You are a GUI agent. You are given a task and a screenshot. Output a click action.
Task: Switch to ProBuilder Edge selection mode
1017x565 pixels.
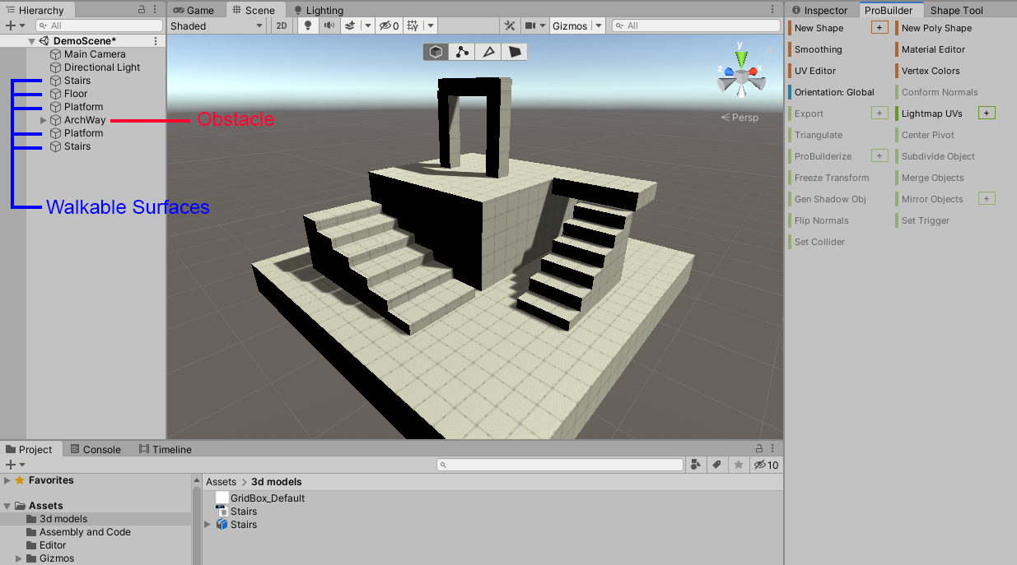click(x=488, y=52)
